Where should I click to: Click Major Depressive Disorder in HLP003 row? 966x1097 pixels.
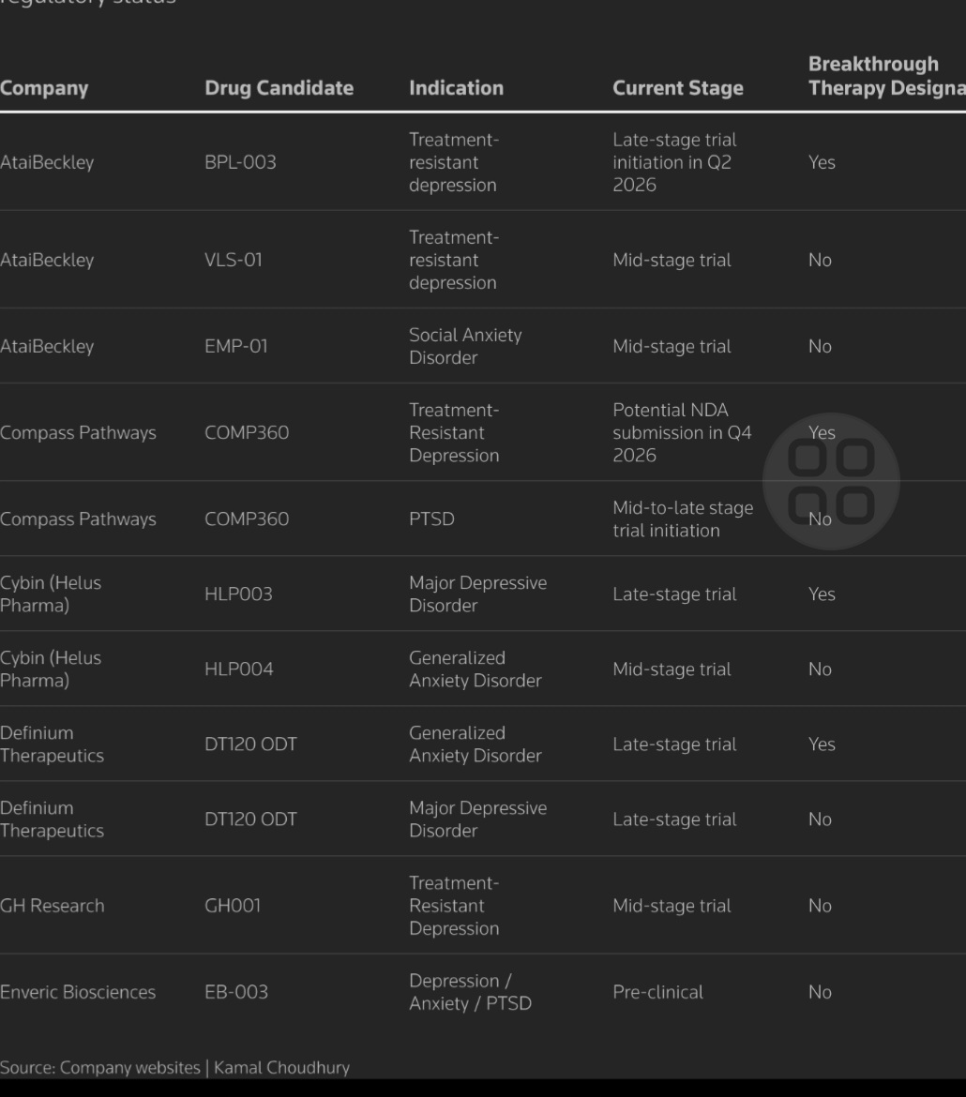[x=477, y=594]
